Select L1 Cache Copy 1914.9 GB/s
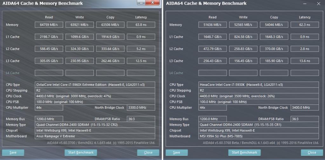325x160 pixels. tap(110, 37)
